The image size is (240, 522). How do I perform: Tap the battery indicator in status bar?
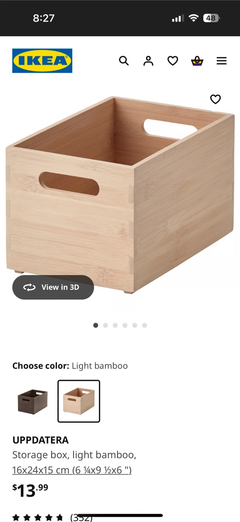[211, 18]
